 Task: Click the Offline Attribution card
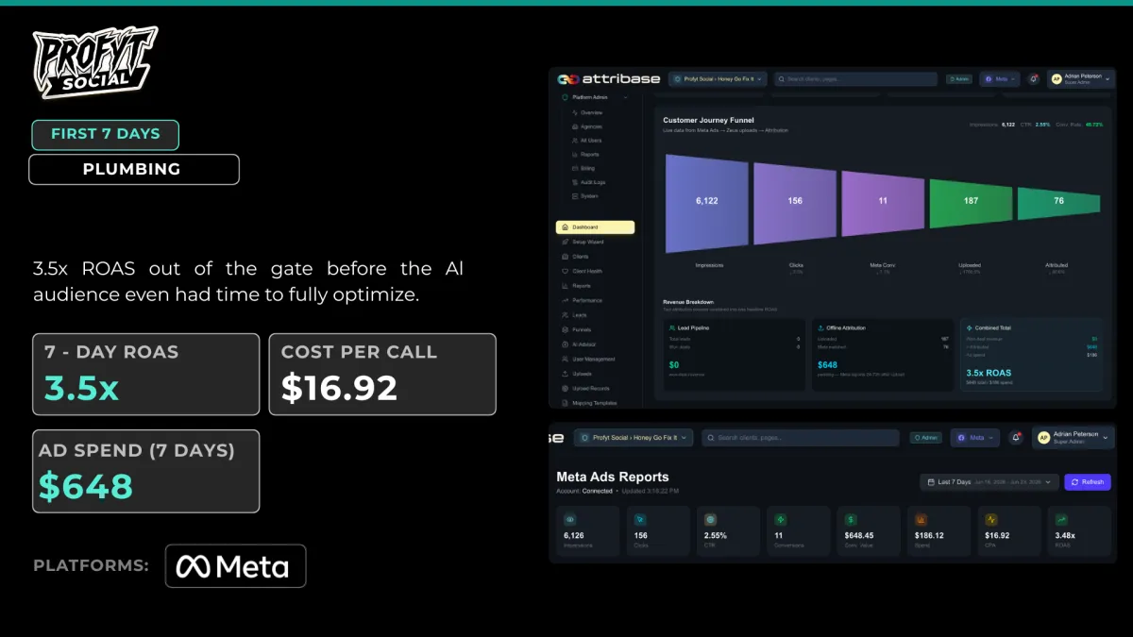(x=881, y=354)
